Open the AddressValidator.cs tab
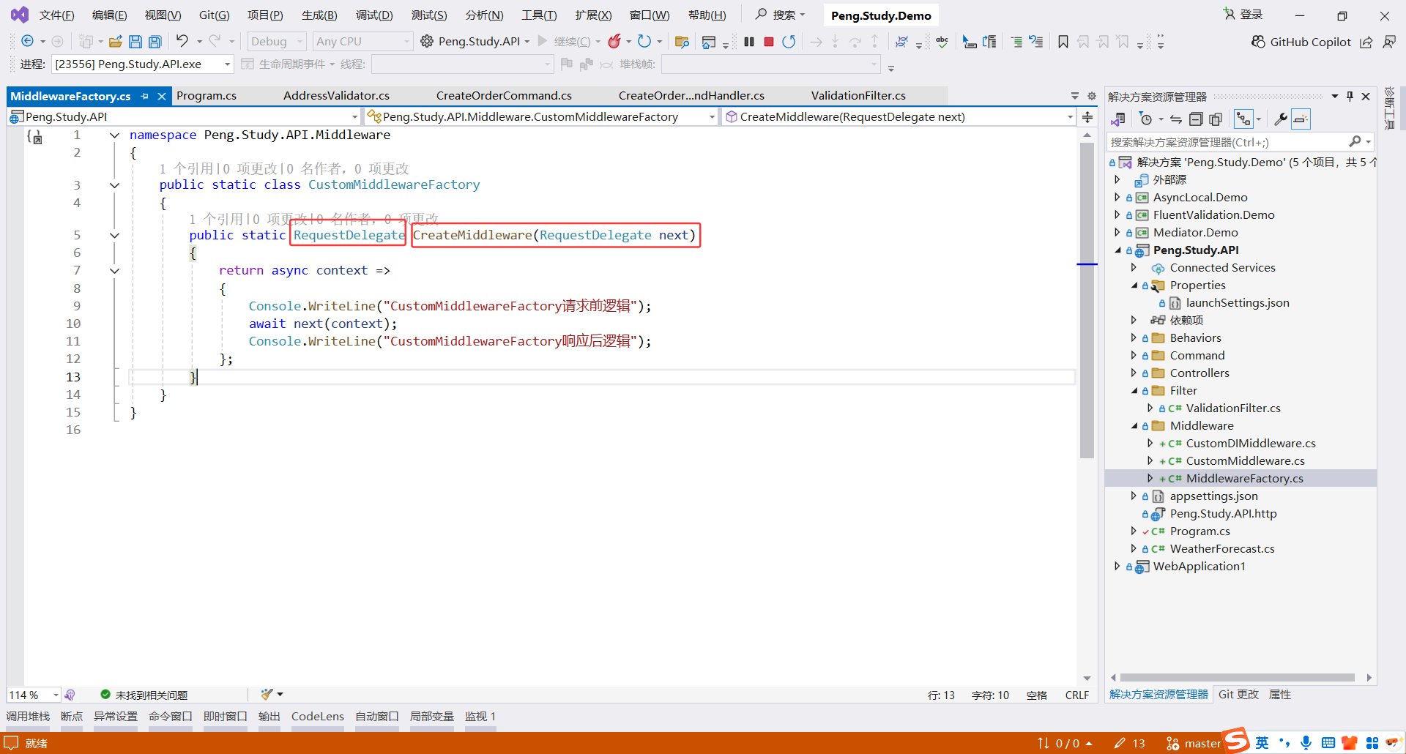Image resolution: width=1406 pixels, height=754 pixels. coord(336,96)
